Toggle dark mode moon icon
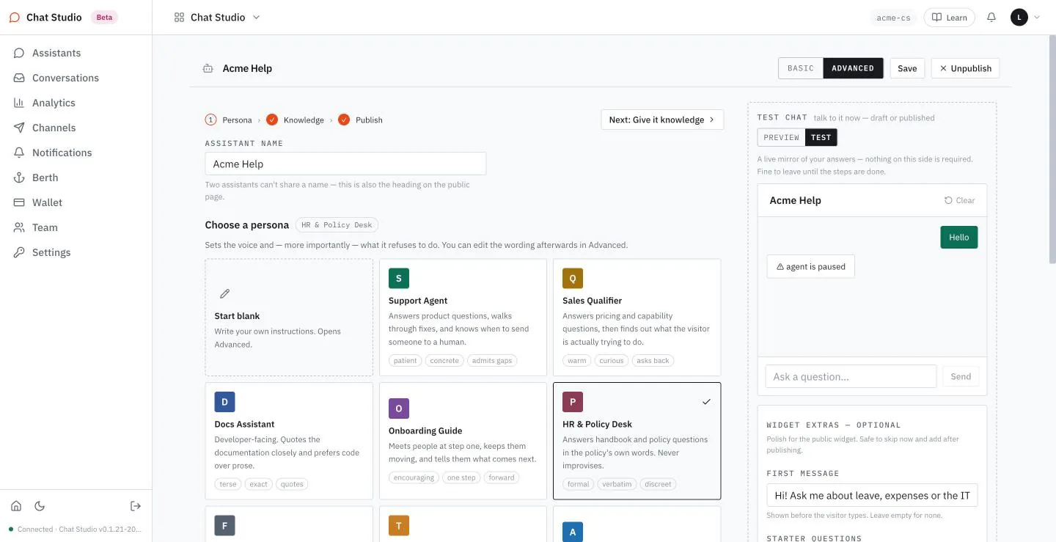This screenshot has width=1056, height=542. coord(40,506)
